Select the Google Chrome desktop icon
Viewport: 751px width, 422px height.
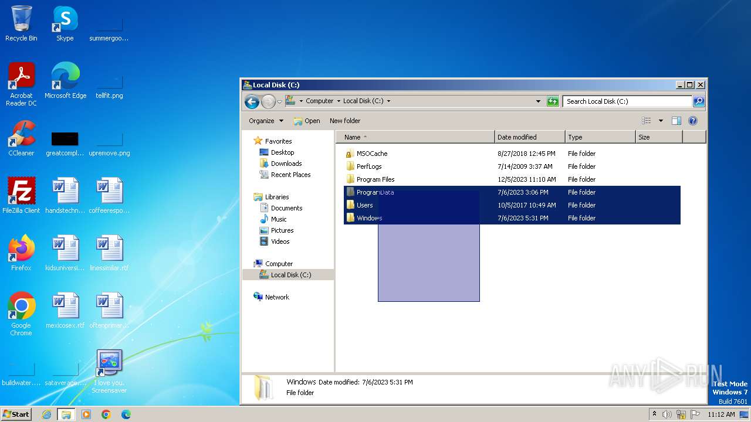21,314
